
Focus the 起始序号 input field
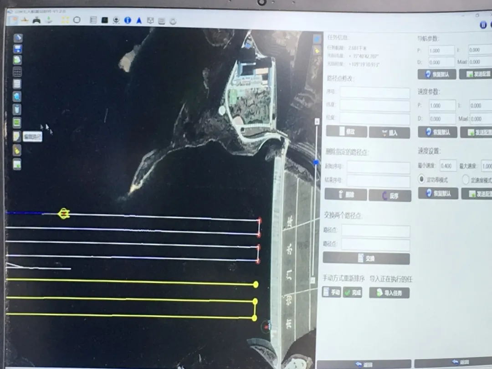coord(379,167)
